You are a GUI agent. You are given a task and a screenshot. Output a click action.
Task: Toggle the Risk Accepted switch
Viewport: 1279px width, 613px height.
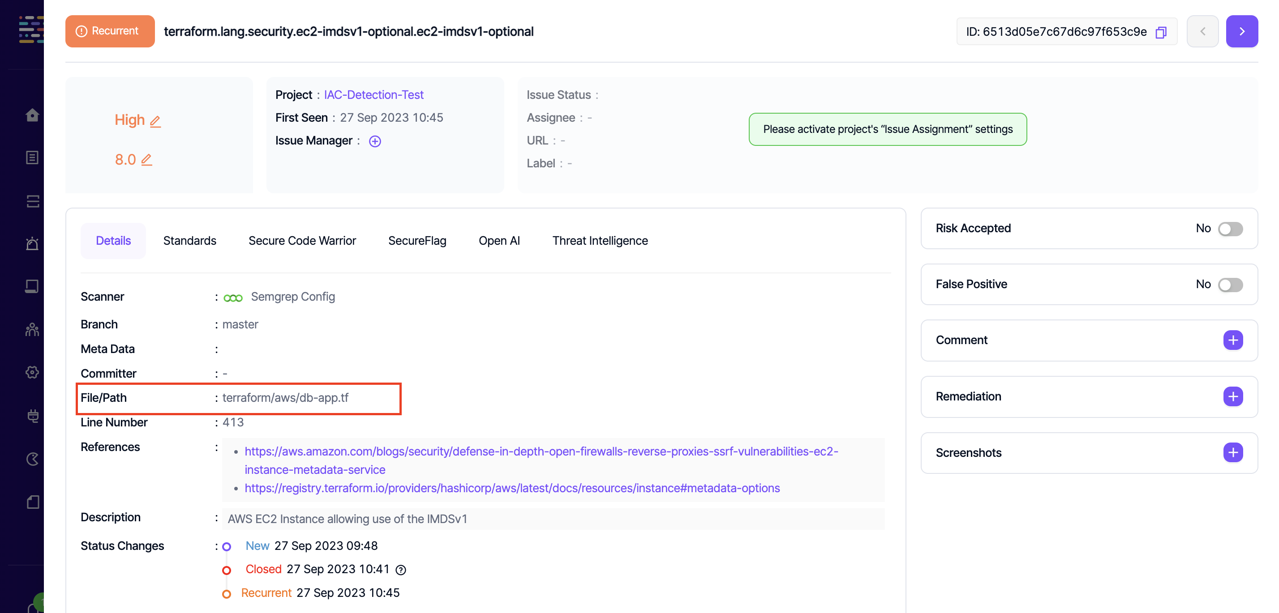tap(1230, 229)
